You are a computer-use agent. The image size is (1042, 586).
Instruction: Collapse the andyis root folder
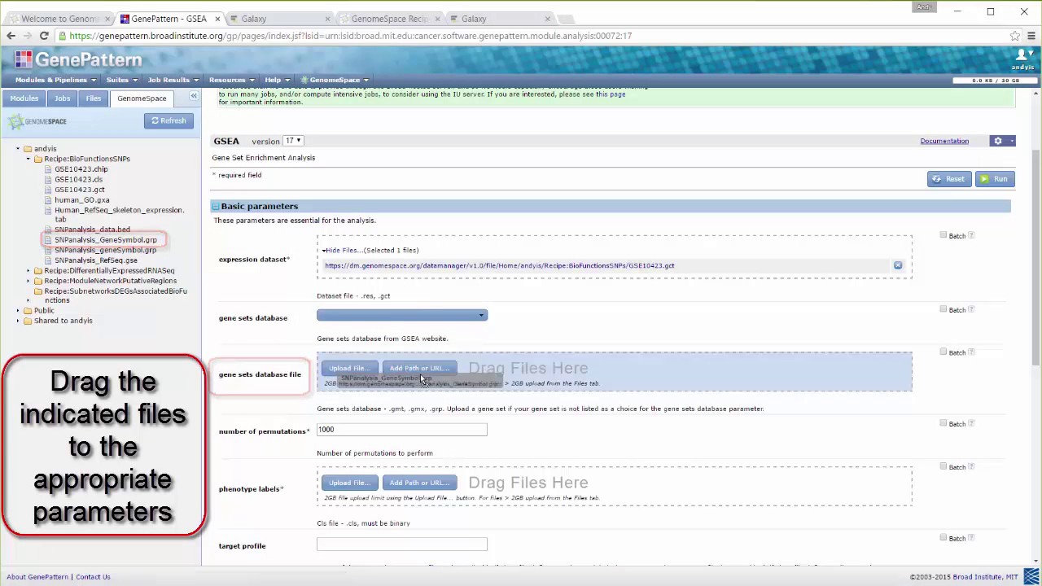[17, 149]
